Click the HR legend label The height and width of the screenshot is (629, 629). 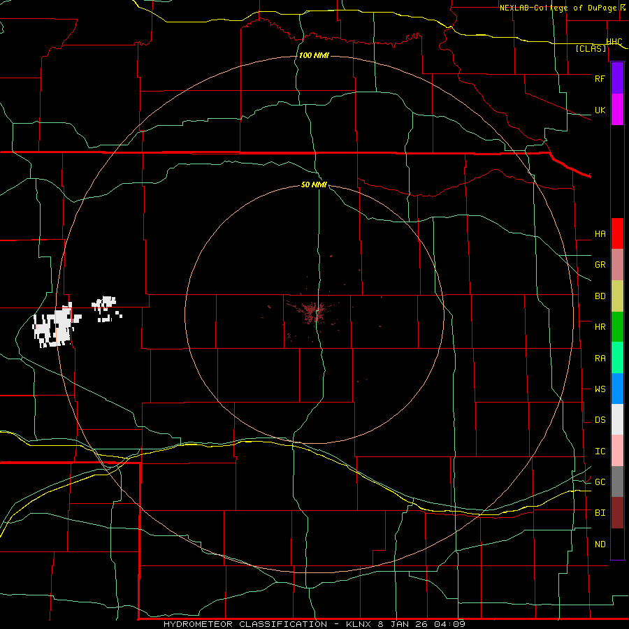click(600, 327)
